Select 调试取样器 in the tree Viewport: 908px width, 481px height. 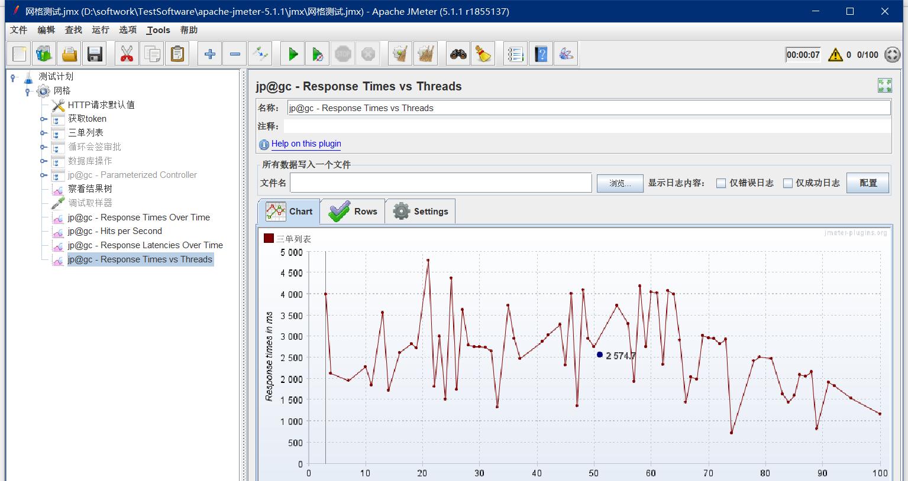coord(90,203)
